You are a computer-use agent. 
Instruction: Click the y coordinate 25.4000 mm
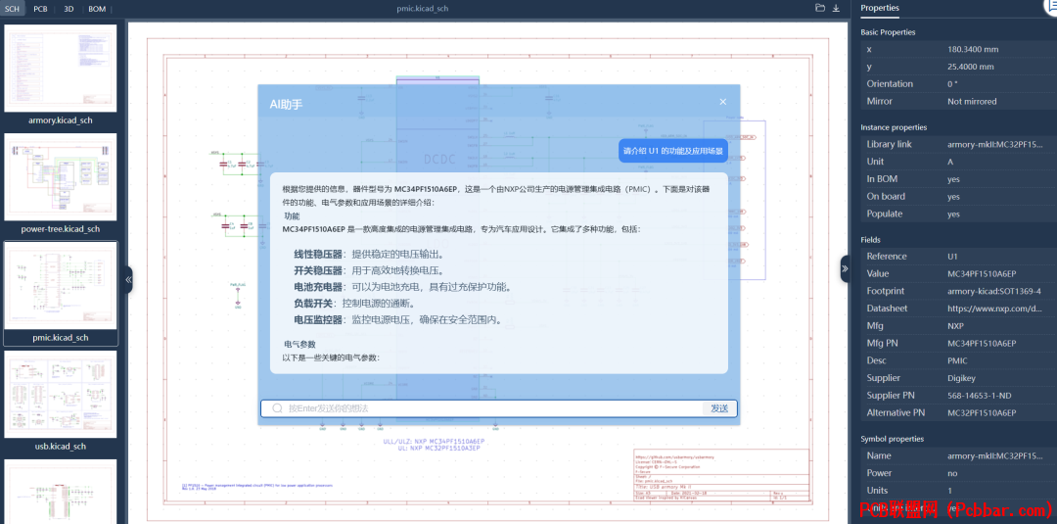pos(971,67)
